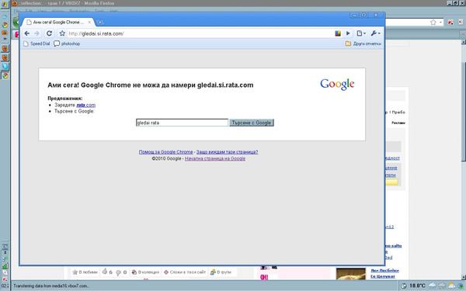466x291 pixels.
Task: Click the search box containing gledai rata
Action: pos(182,123)
